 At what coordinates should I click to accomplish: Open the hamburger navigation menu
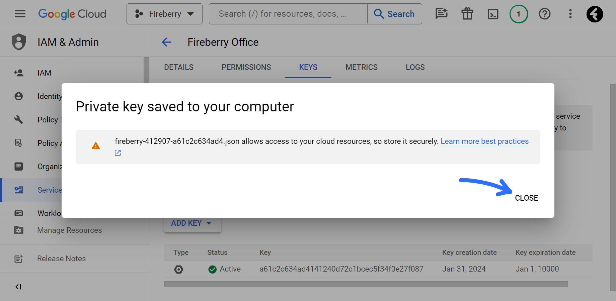[x=20, y=14]
